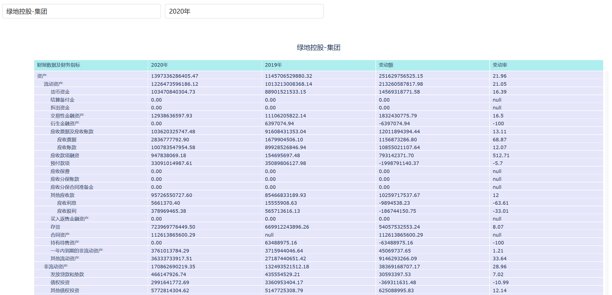
Task: Click the value 723969776449.50
Action: point(173,227)
